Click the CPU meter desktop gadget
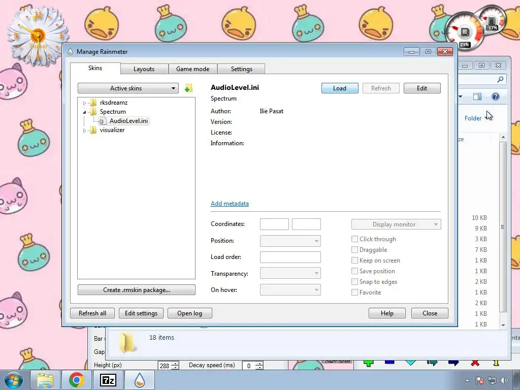Viewport: 520px width, 390px height. (464, 32)
